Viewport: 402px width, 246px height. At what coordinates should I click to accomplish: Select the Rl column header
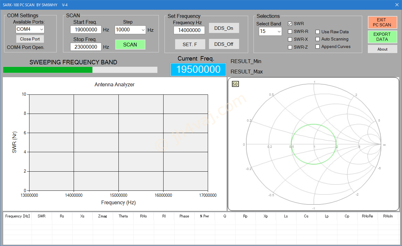(164, 216)
